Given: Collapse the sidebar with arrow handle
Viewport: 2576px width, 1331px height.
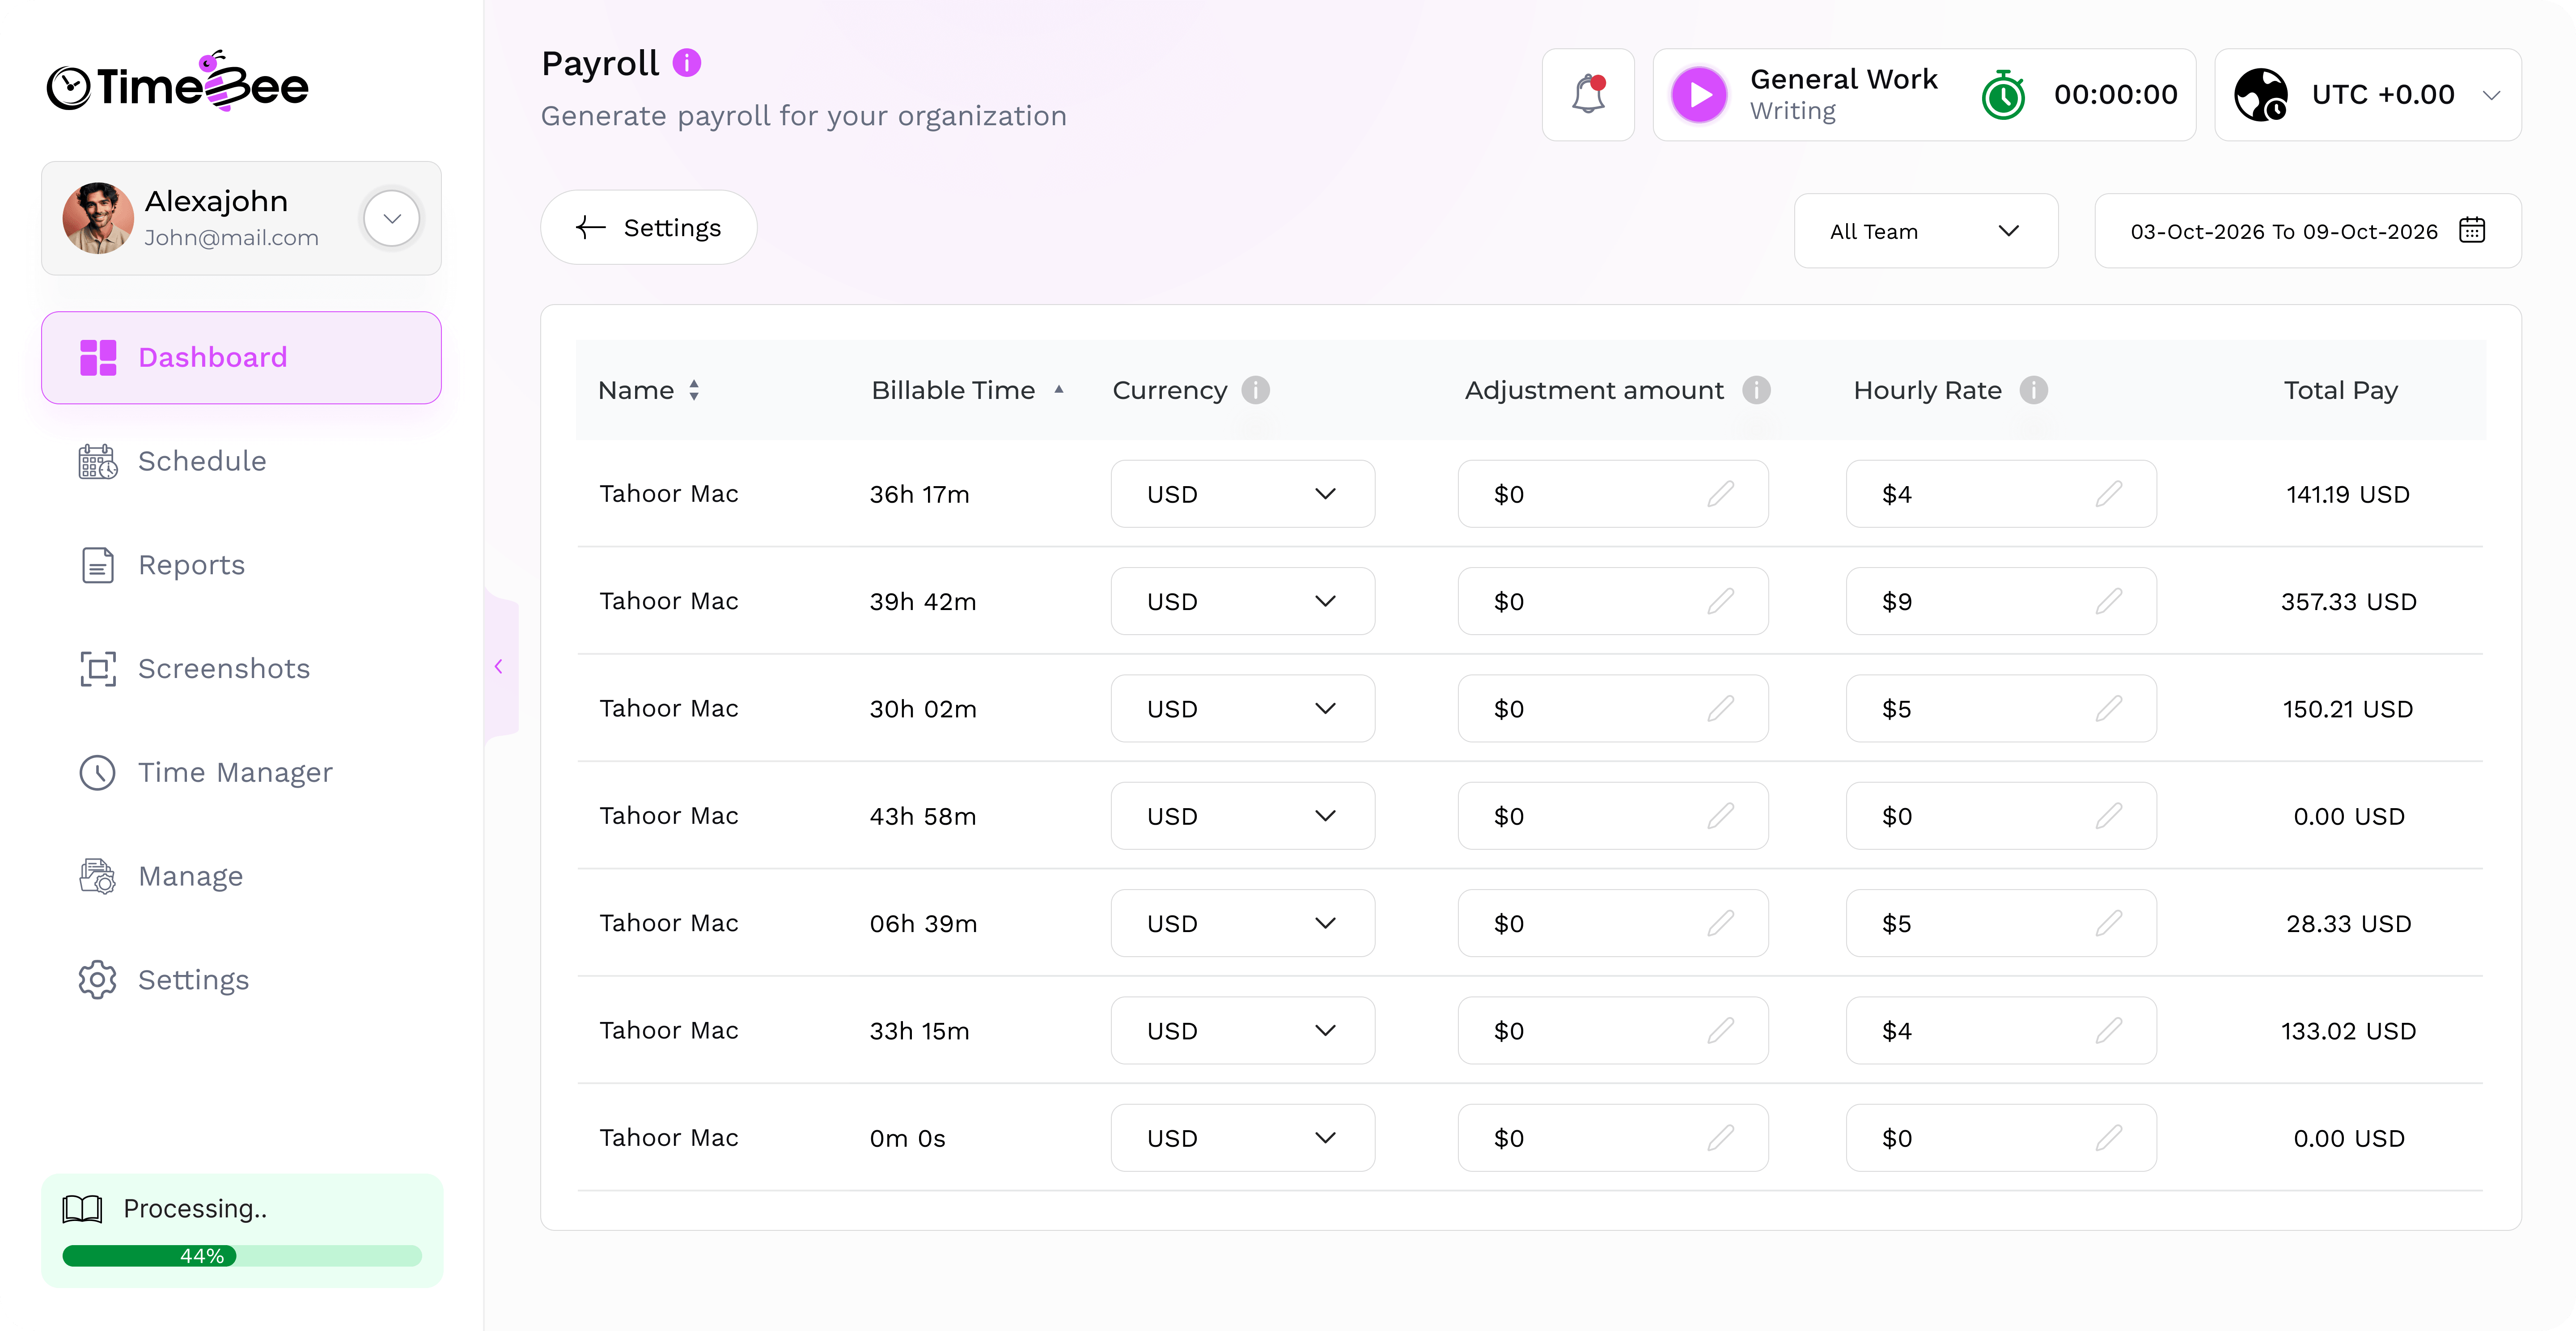Looking at the screenshot, I should point(500,666).
